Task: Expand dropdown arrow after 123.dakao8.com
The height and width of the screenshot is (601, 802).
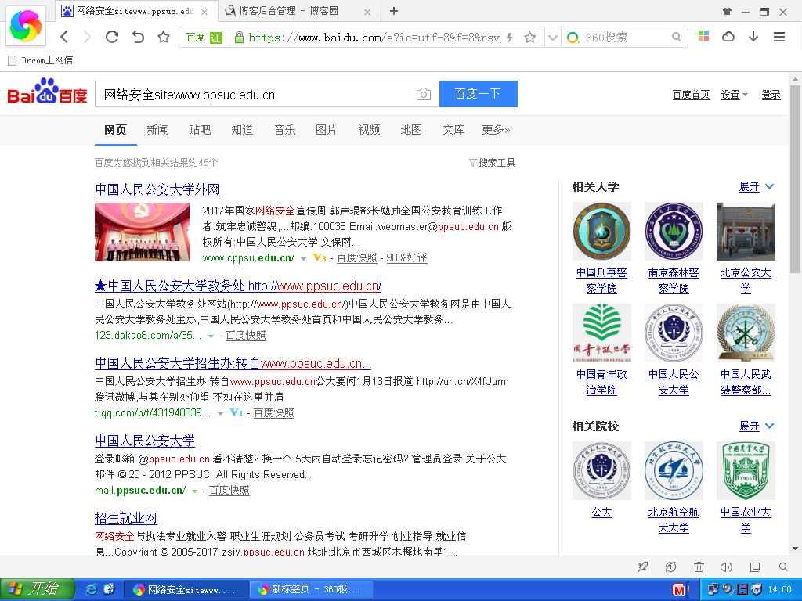Action: pos(211,336)
